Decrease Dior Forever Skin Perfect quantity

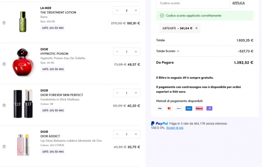(117, 93)
